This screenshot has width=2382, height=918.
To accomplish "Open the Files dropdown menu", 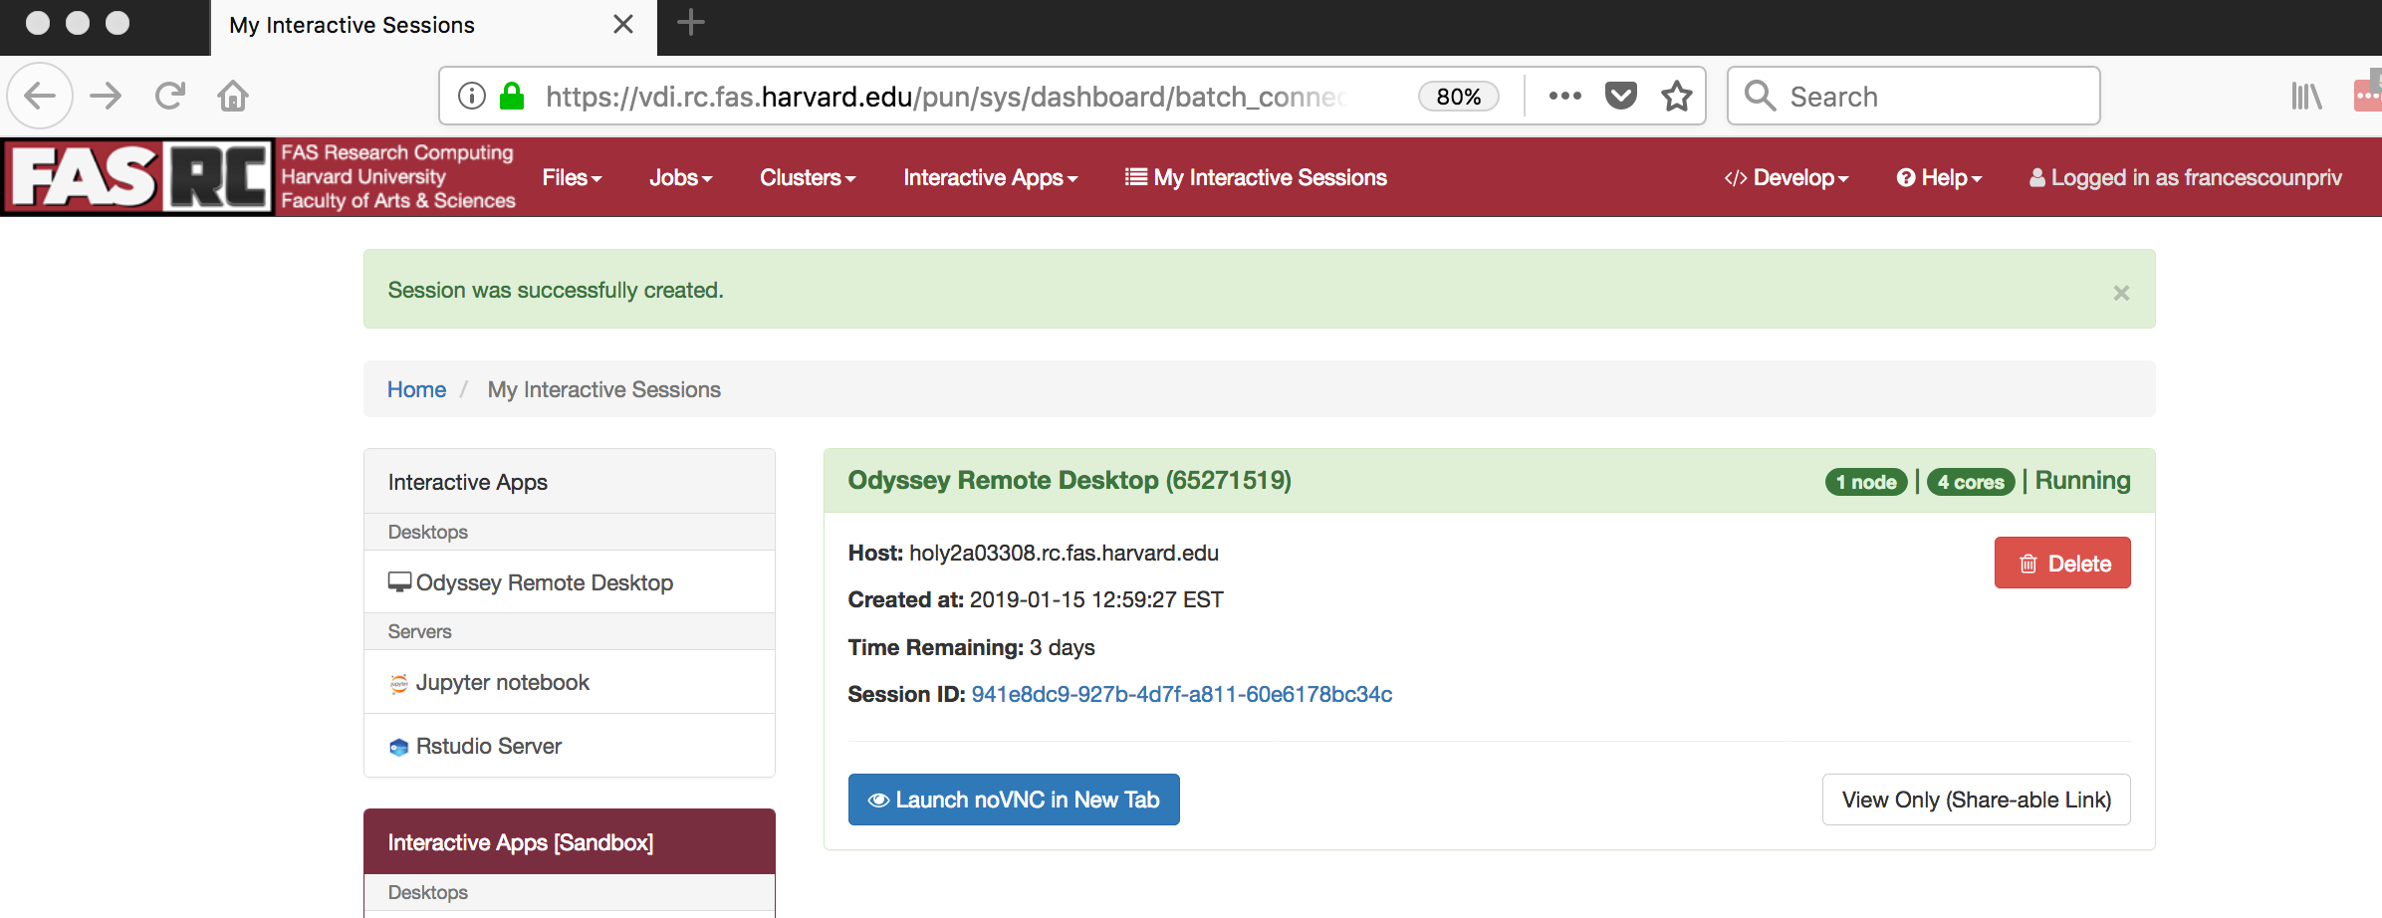I will pyautogui.click(x=572, y=177).
